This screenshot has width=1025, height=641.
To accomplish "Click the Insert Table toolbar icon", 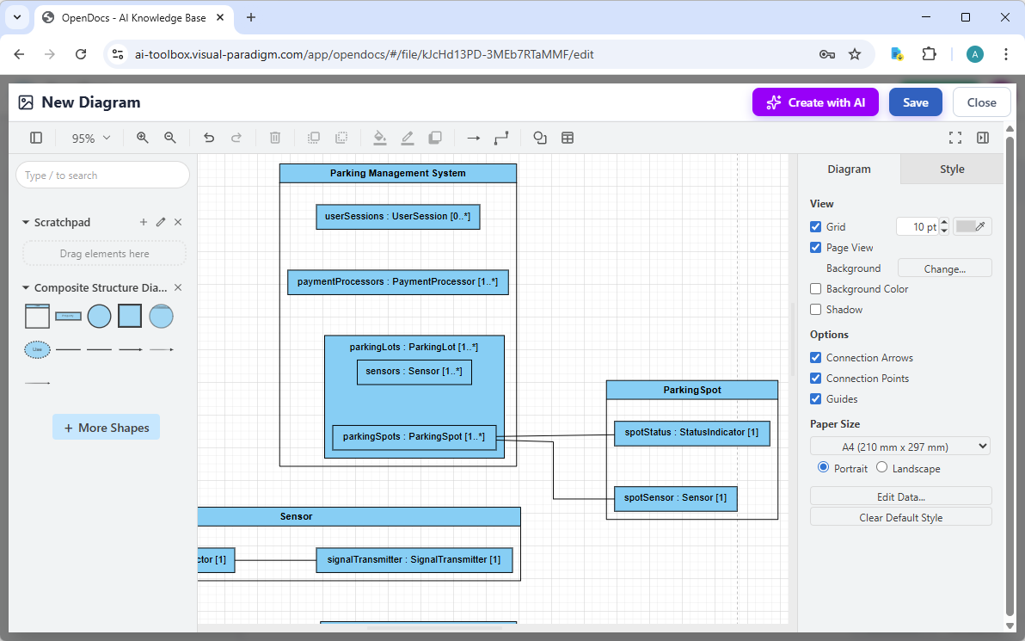I will click(x=568, y=138).
